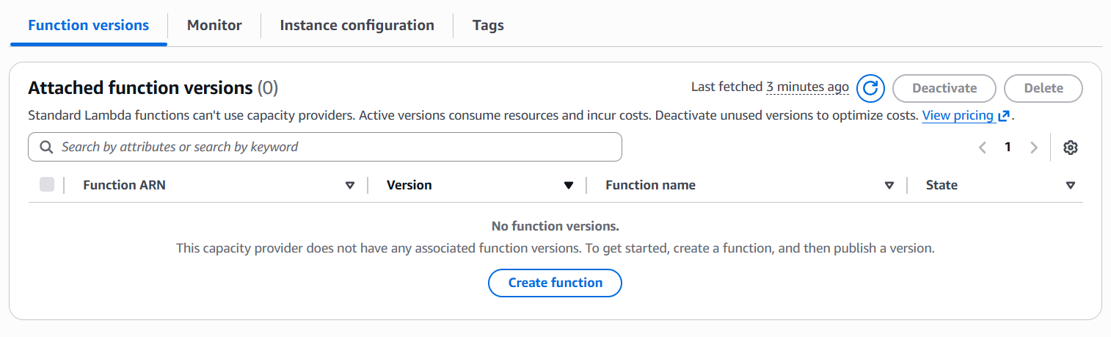Focus the search by attributes field
Viewport: 1111px width, 337px height.
pyautogui.click(x=330, y=147)
